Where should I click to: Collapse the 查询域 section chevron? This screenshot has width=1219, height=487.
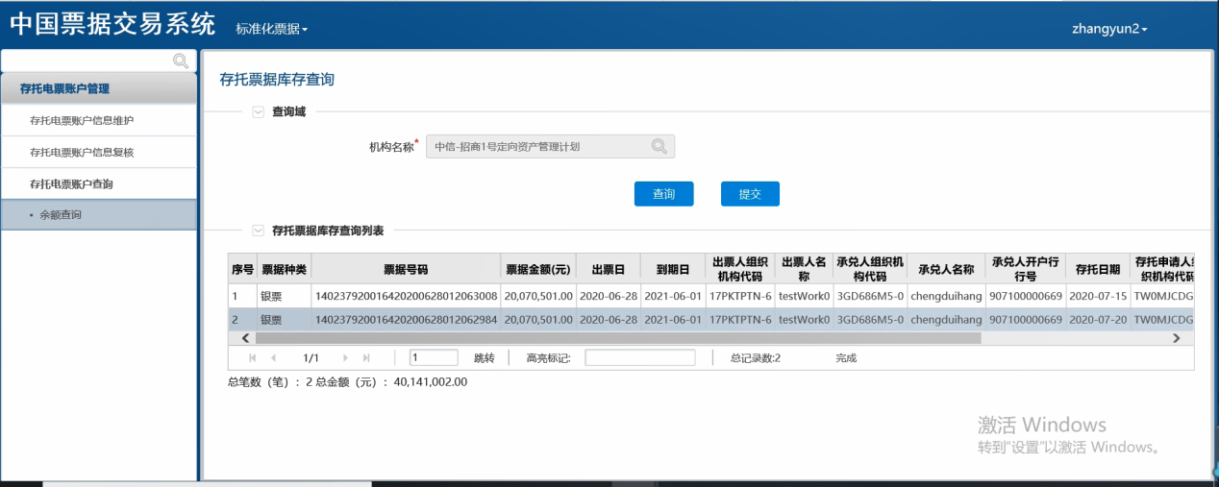(x=258, y=111)
